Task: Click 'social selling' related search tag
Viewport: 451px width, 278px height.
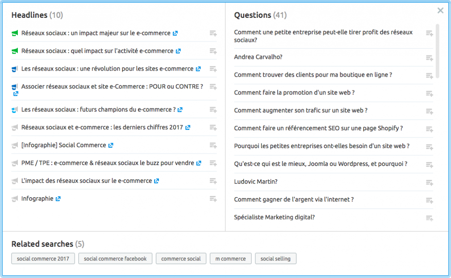Action: pyautogui.click(x=276, y=258)
